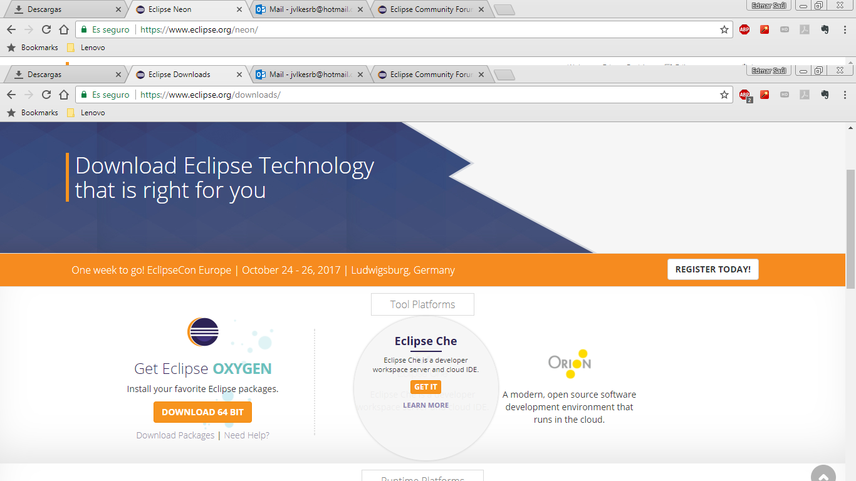Click green padlock in downloads address bar
Viewport: 856px width, 481px height.
tap(84, 95)
